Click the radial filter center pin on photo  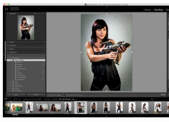tap(107, 52)
